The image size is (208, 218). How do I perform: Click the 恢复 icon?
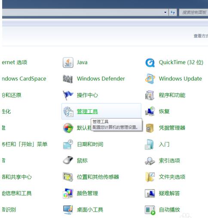[150, 111]
